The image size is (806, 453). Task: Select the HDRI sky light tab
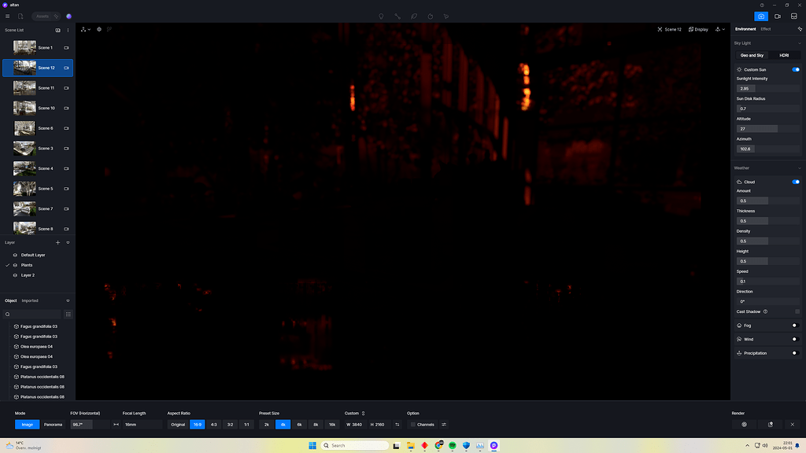coord(784,56)
